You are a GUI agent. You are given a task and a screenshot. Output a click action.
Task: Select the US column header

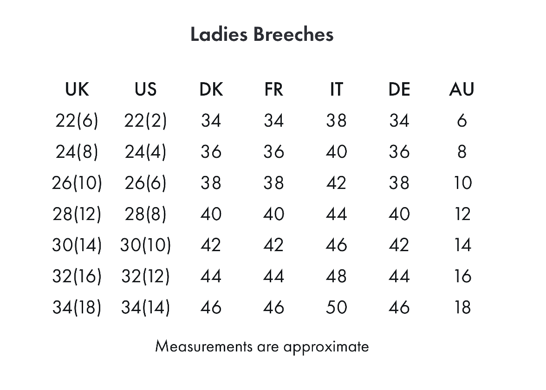tap(145, 89)
